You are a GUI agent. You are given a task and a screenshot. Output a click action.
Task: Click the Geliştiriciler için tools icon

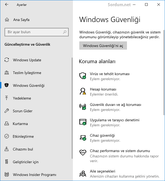(x=7, y=162)
